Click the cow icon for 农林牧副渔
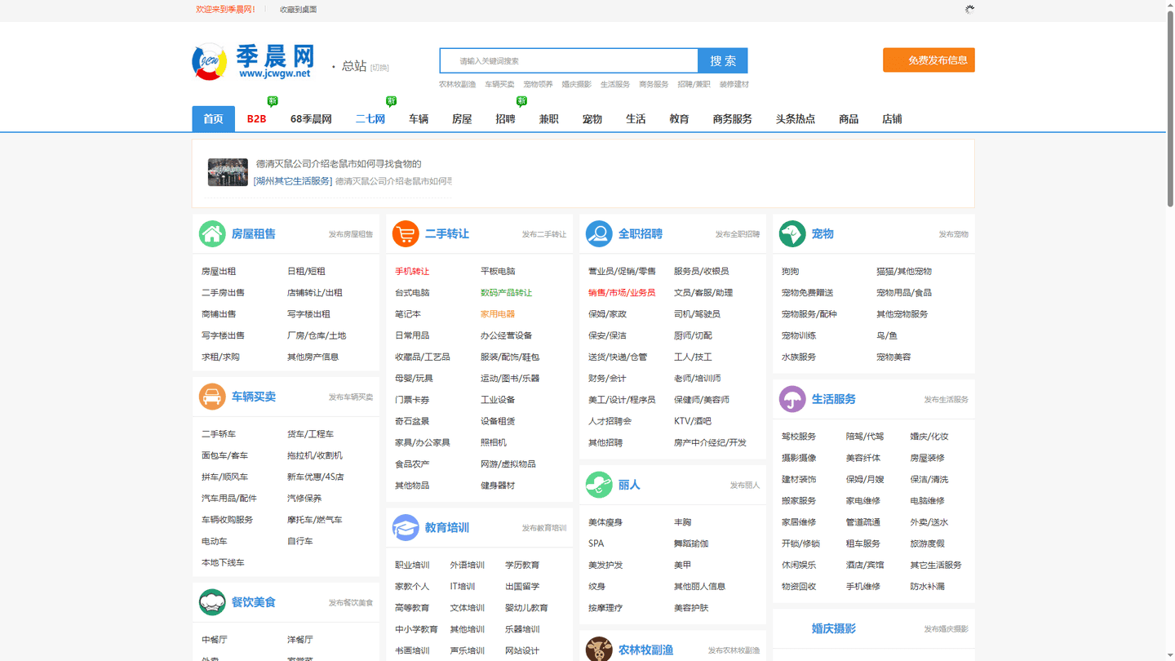 tap(599, 650)
